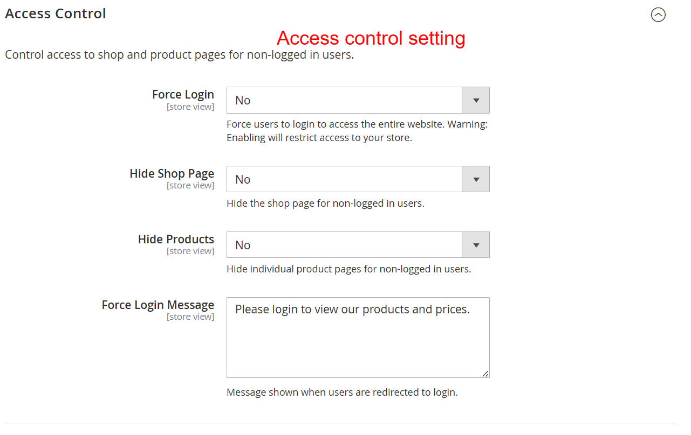Click the [store view] scope under Force Login
This screenshot has height=435, width=691.
(190, 107)
